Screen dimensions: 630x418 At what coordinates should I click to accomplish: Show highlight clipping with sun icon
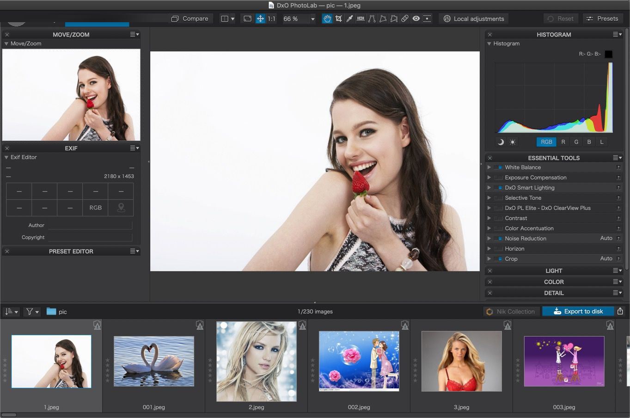pyautogui.click(x=513, y=142)
